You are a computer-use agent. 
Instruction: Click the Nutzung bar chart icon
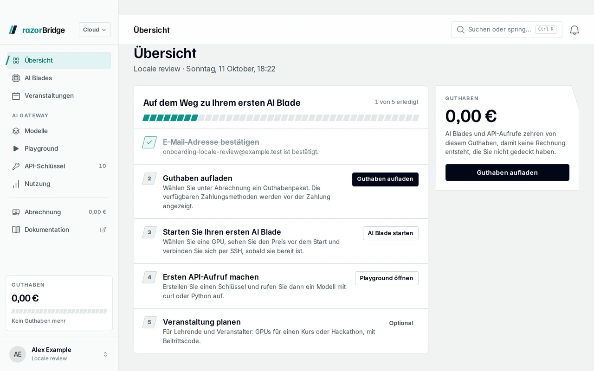tap(16, 184)
